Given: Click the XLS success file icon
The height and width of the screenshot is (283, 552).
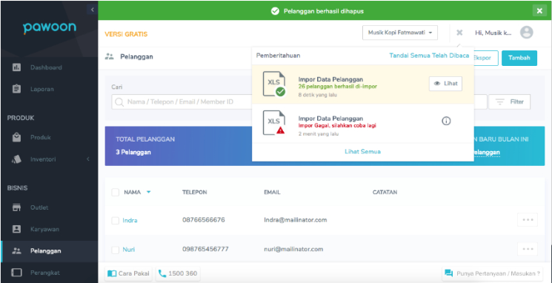Looking at the screenshot, I should pos(275,84).
